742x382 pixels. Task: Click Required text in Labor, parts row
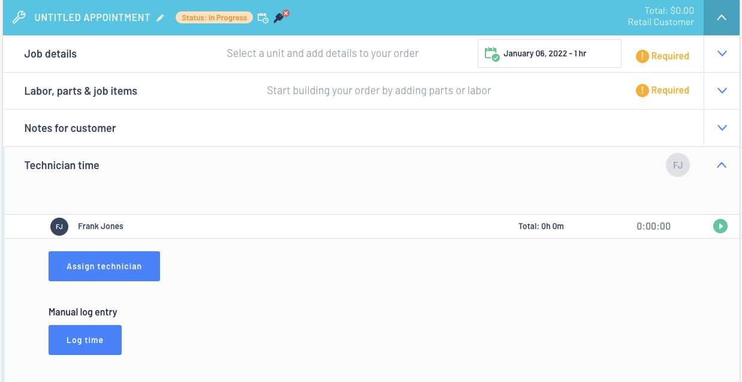[670, 91]
